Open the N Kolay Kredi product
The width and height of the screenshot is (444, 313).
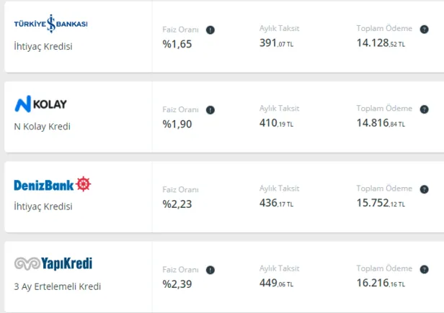(x=43, y=126)
